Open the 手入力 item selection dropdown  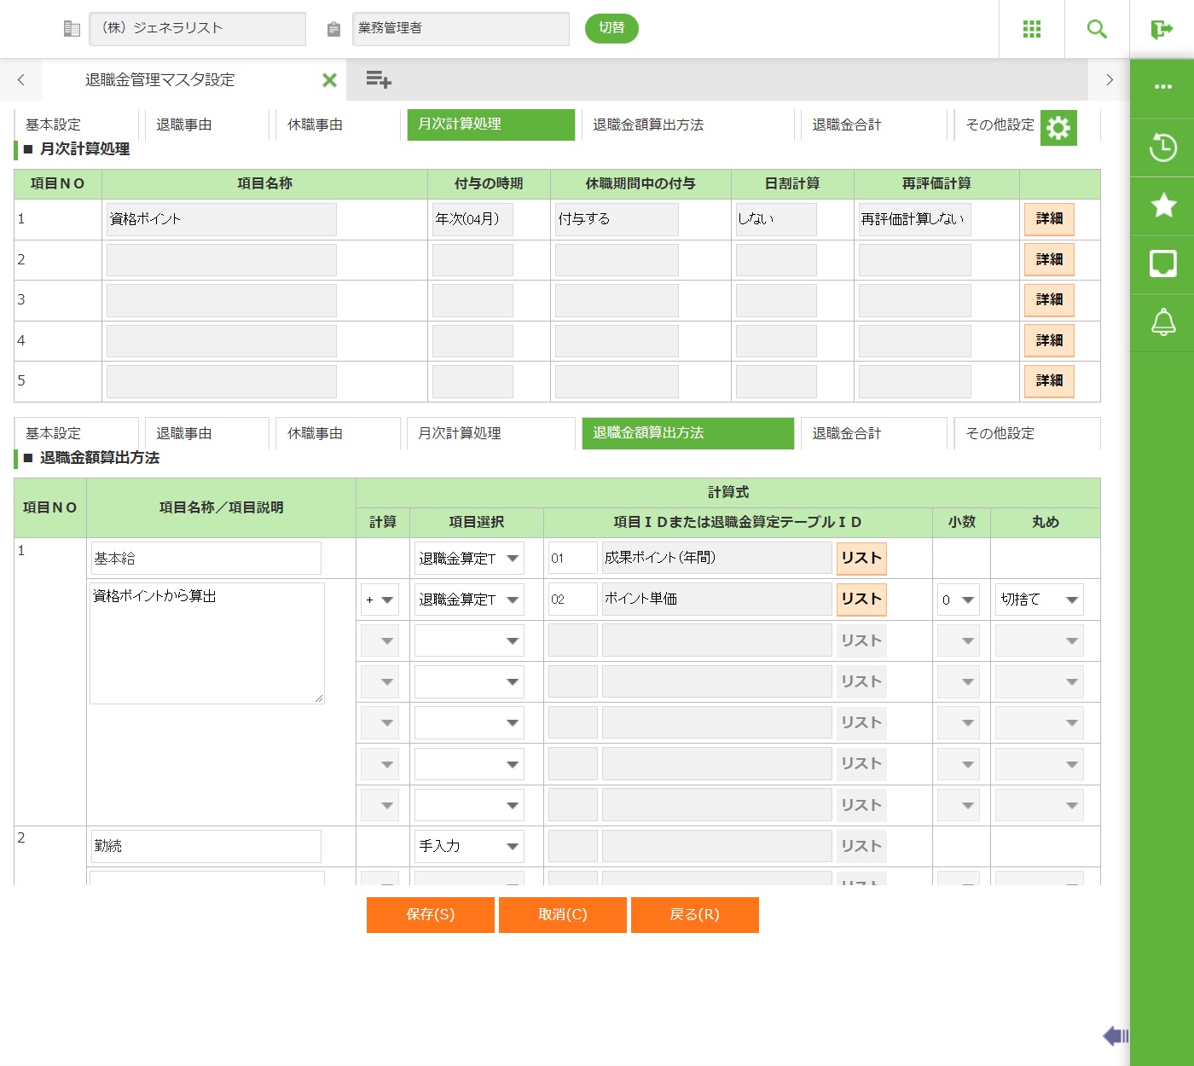click(x=468, y=846)
